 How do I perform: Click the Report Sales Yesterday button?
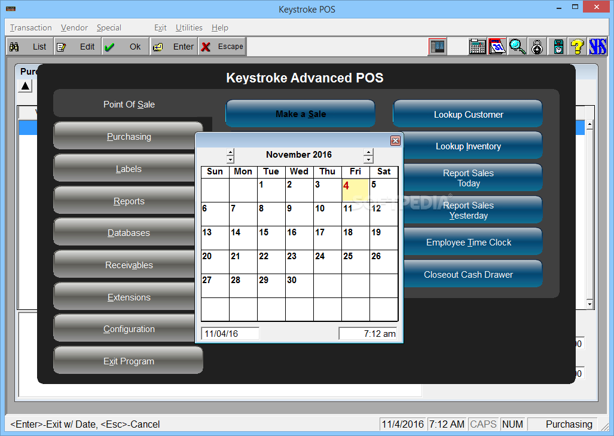coord(472,210)
